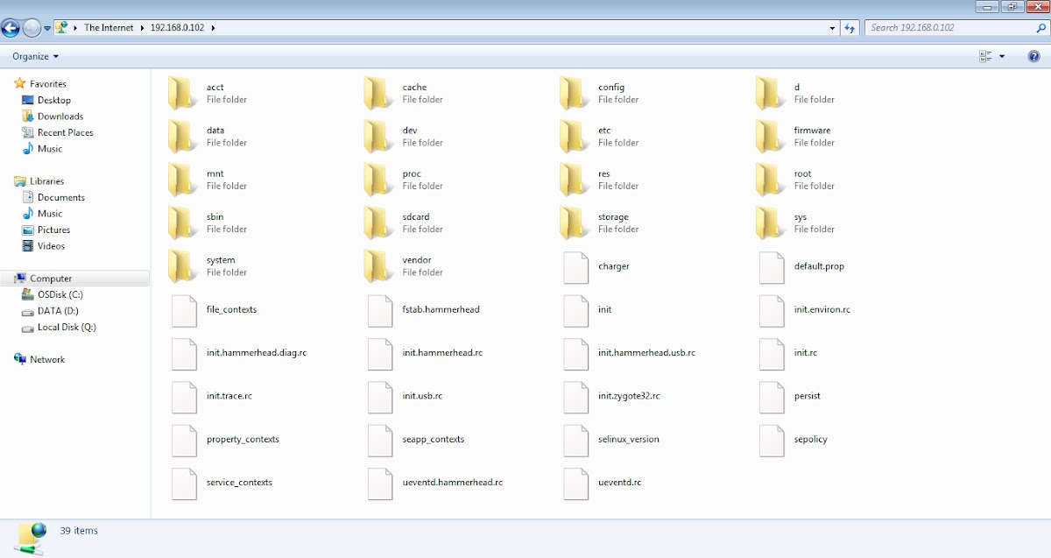Image resolution: width=1051 pixels, height=558 pixels.
Task: Change view using the views icon
Action: [x=985, y=56]
